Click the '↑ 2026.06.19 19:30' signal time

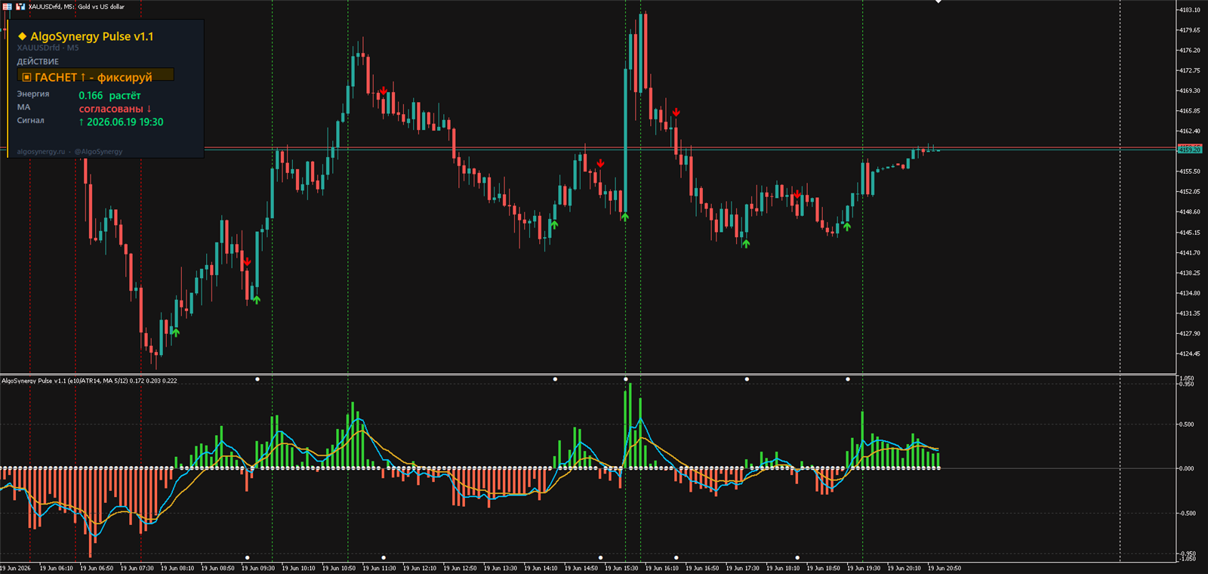(121, 122)
